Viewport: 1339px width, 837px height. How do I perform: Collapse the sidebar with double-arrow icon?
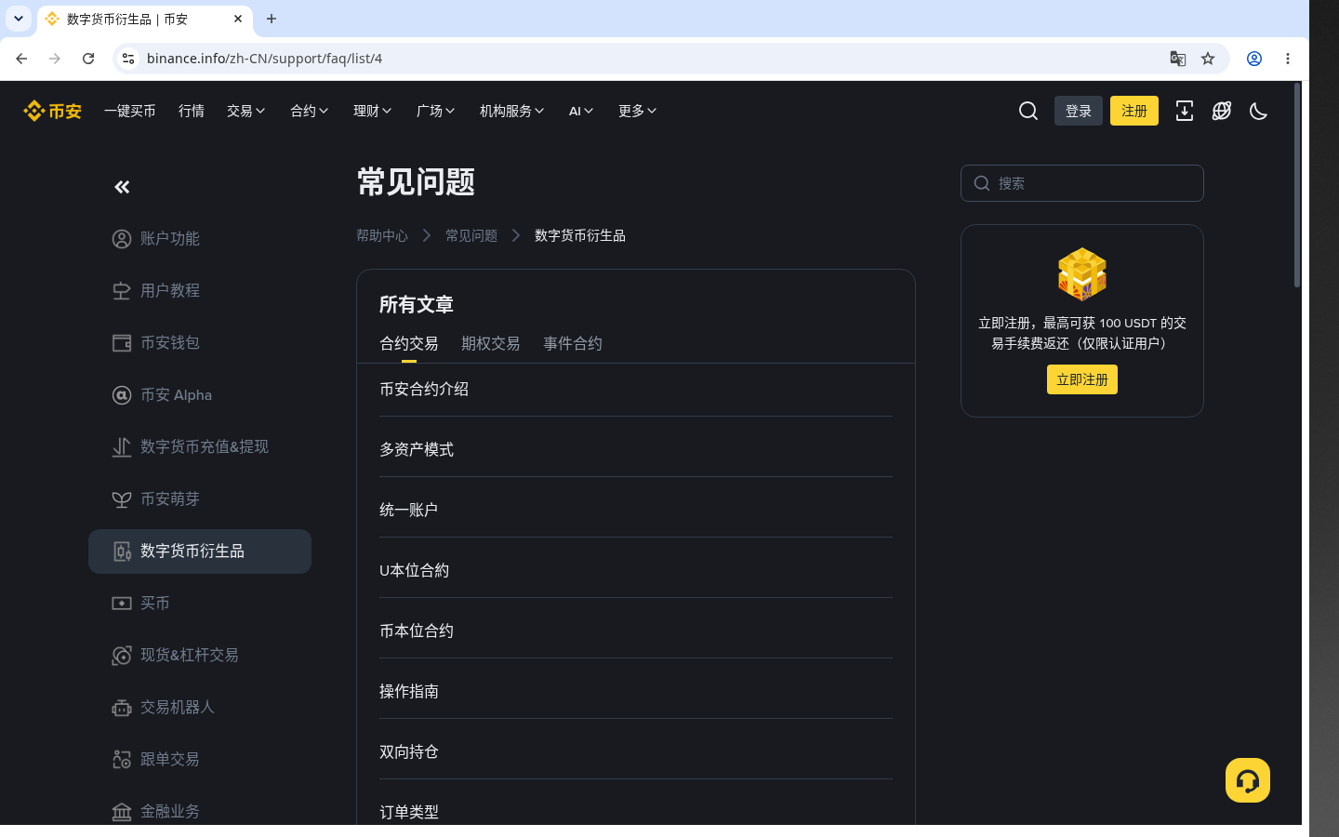122,187
